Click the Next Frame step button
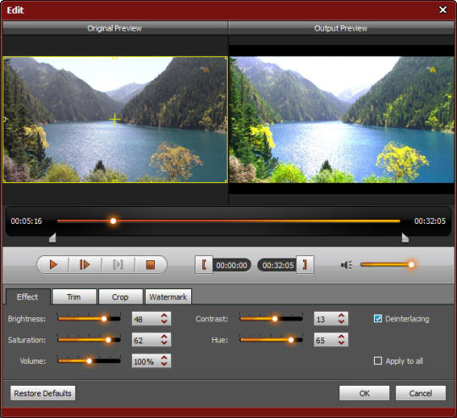The width and height of the screenshot is (457, 418). coord(85,265)
